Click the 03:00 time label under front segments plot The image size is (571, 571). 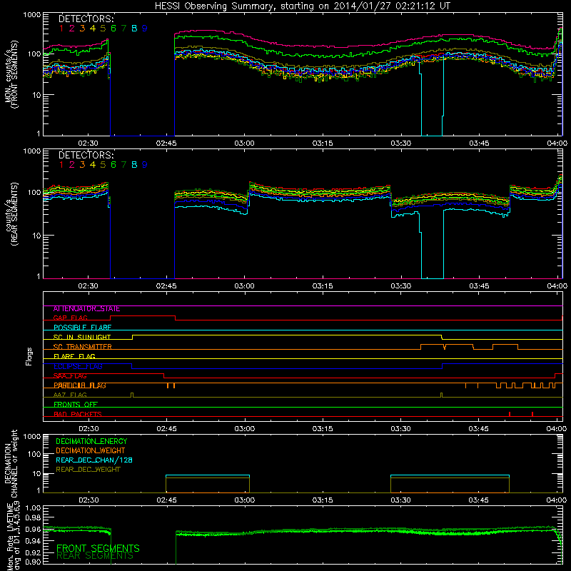click(x=244, y=143)
